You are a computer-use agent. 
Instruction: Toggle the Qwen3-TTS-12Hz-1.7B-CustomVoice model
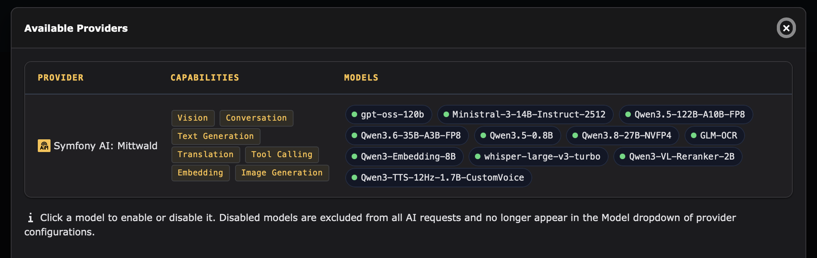439,178
